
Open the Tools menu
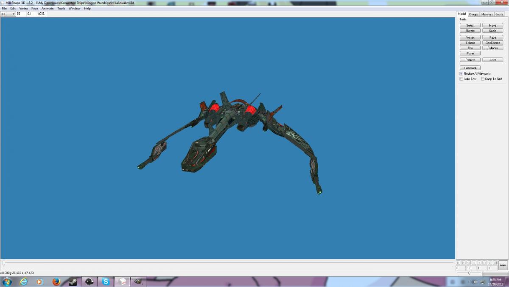[61, 8]
